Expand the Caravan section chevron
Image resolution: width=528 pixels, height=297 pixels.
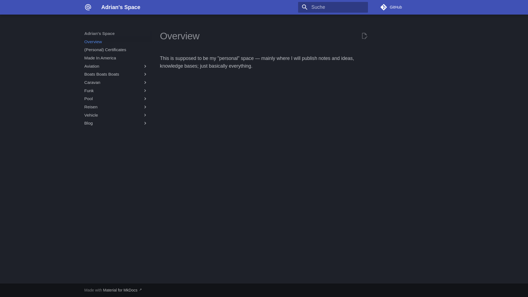(145, 82)
